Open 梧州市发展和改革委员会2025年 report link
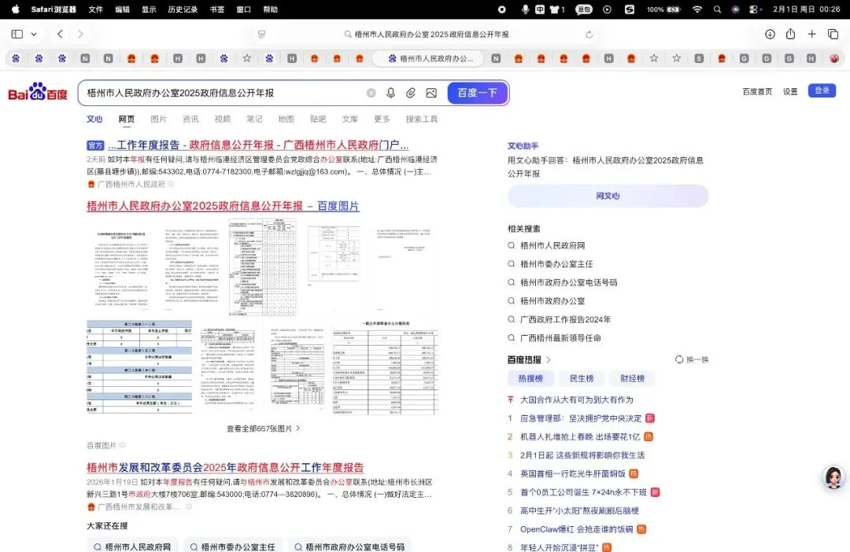Screen dimensions: 850x552 tap(225, 468)
